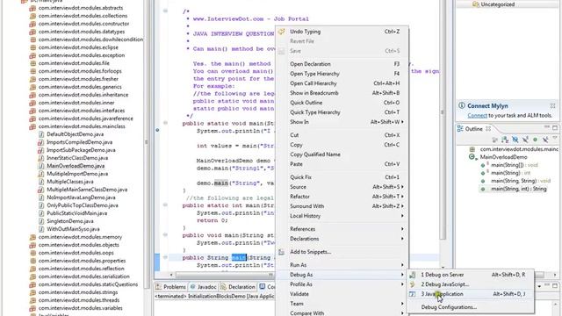Expand the Run As submenu

point(342,265)
